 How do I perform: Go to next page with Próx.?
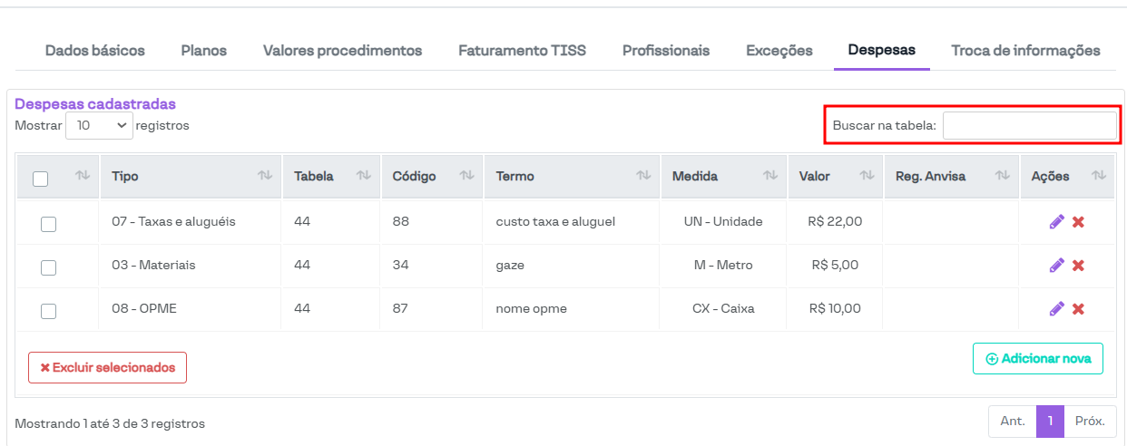1090,422
